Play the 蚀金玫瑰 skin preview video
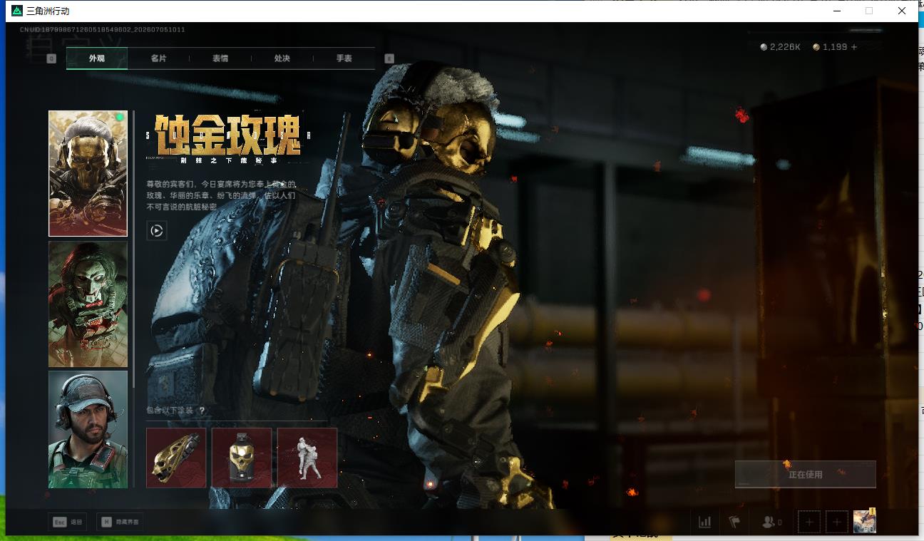Viewport: 924px width, 541px height. point(157,230)
